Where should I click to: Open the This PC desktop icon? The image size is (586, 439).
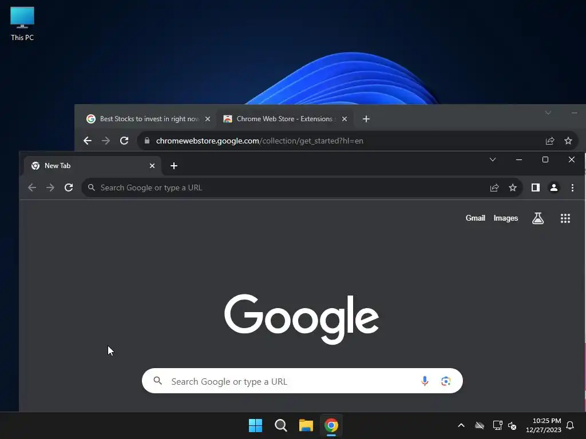pyautogui.click(x=22, y=24)
